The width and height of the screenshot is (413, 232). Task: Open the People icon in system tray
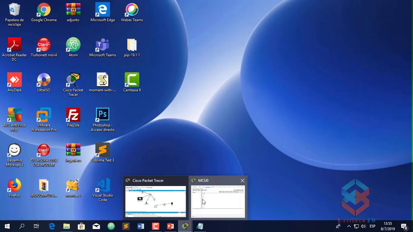(x=338, y=226)
